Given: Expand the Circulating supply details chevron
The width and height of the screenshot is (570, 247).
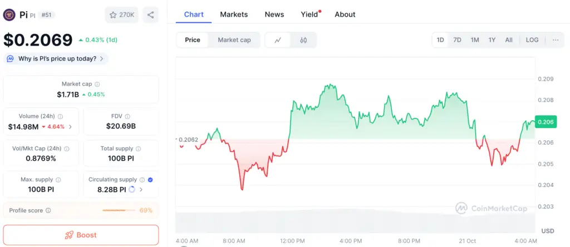Looking at the screenshot, I should tap(141, 190).
